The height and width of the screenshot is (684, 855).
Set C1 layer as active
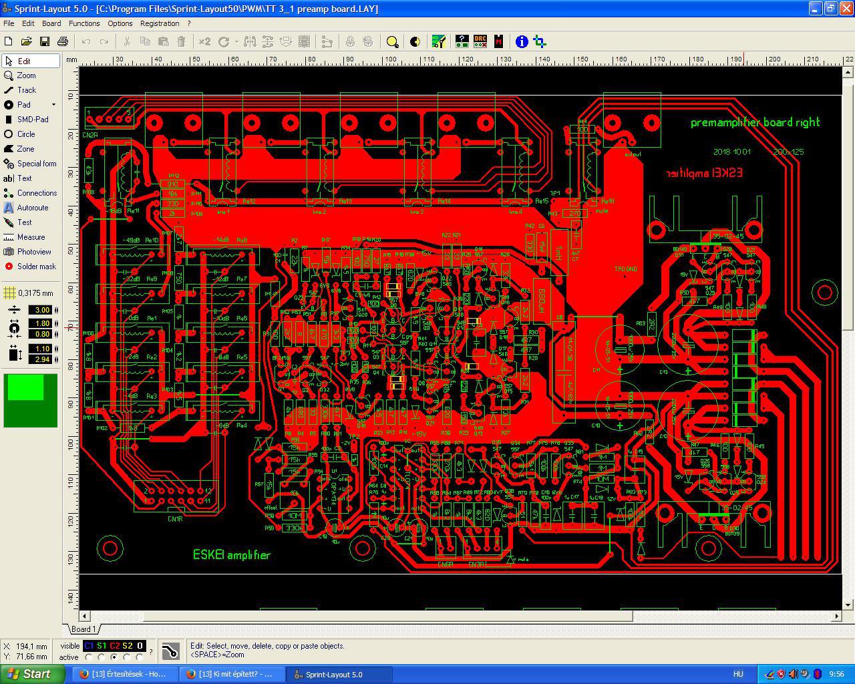pyautogui.click(x=90, y=657)
